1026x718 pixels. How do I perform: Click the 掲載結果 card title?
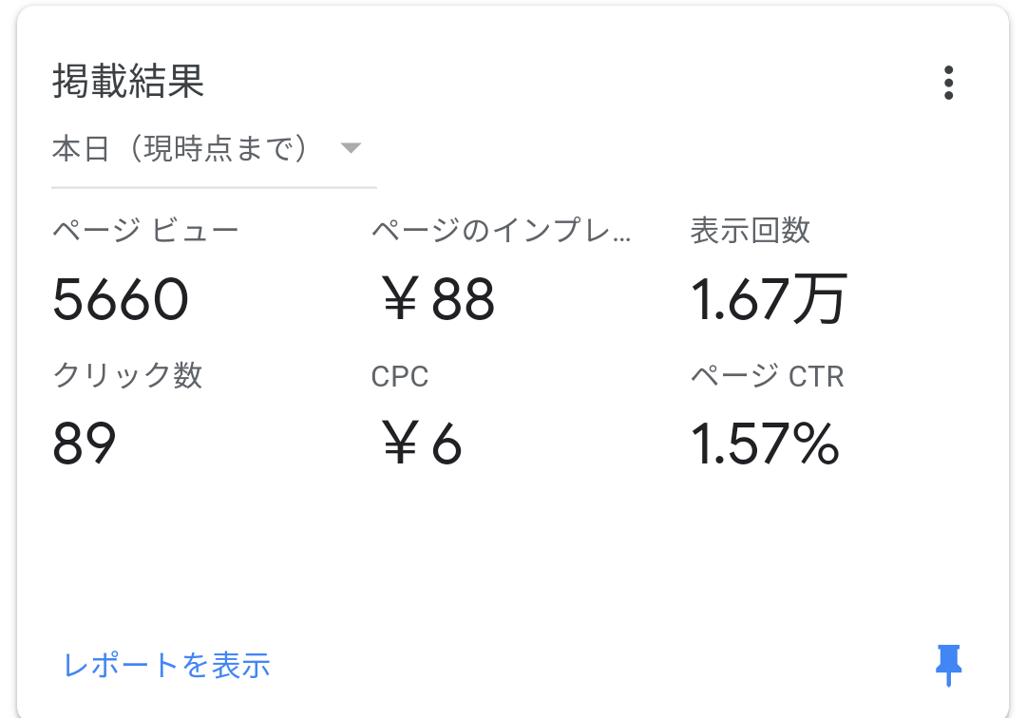(x=128, y=83)
